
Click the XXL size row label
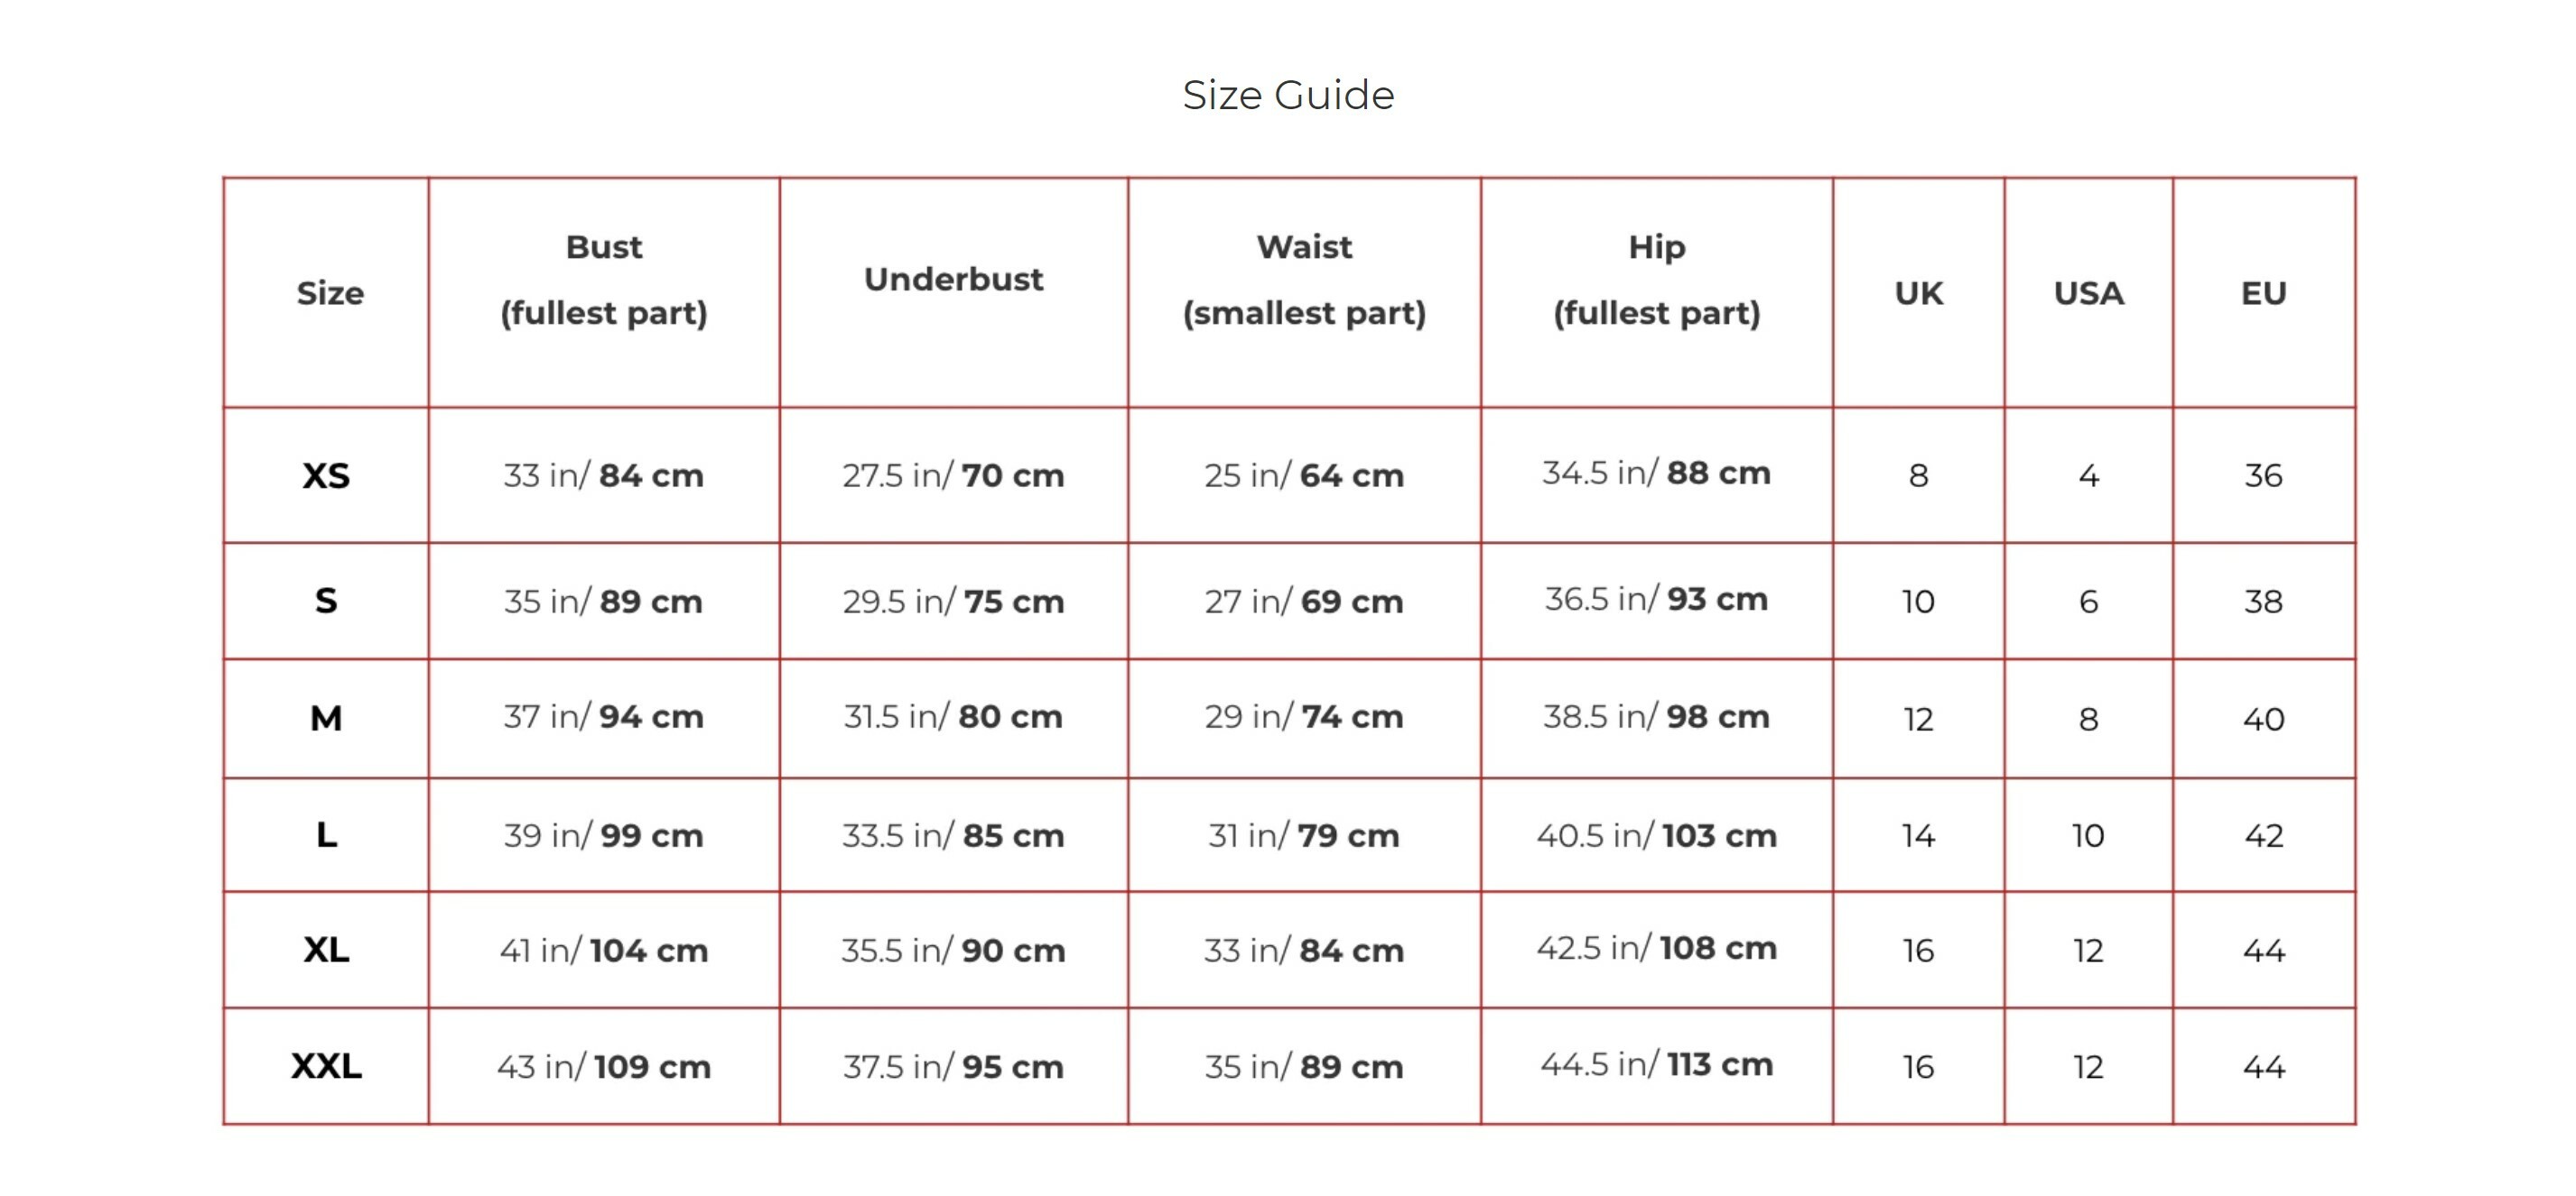point(326,1066)
